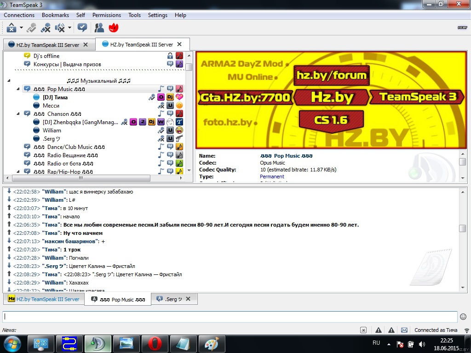Click the system tray volume speaker icon
Viewport: 471px width, 353px height.
click(422, 344)
